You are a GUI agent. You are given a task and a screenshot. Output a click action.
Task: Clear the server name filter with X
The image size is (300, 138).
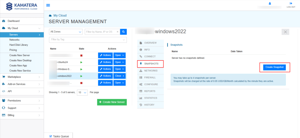point(118,32)
